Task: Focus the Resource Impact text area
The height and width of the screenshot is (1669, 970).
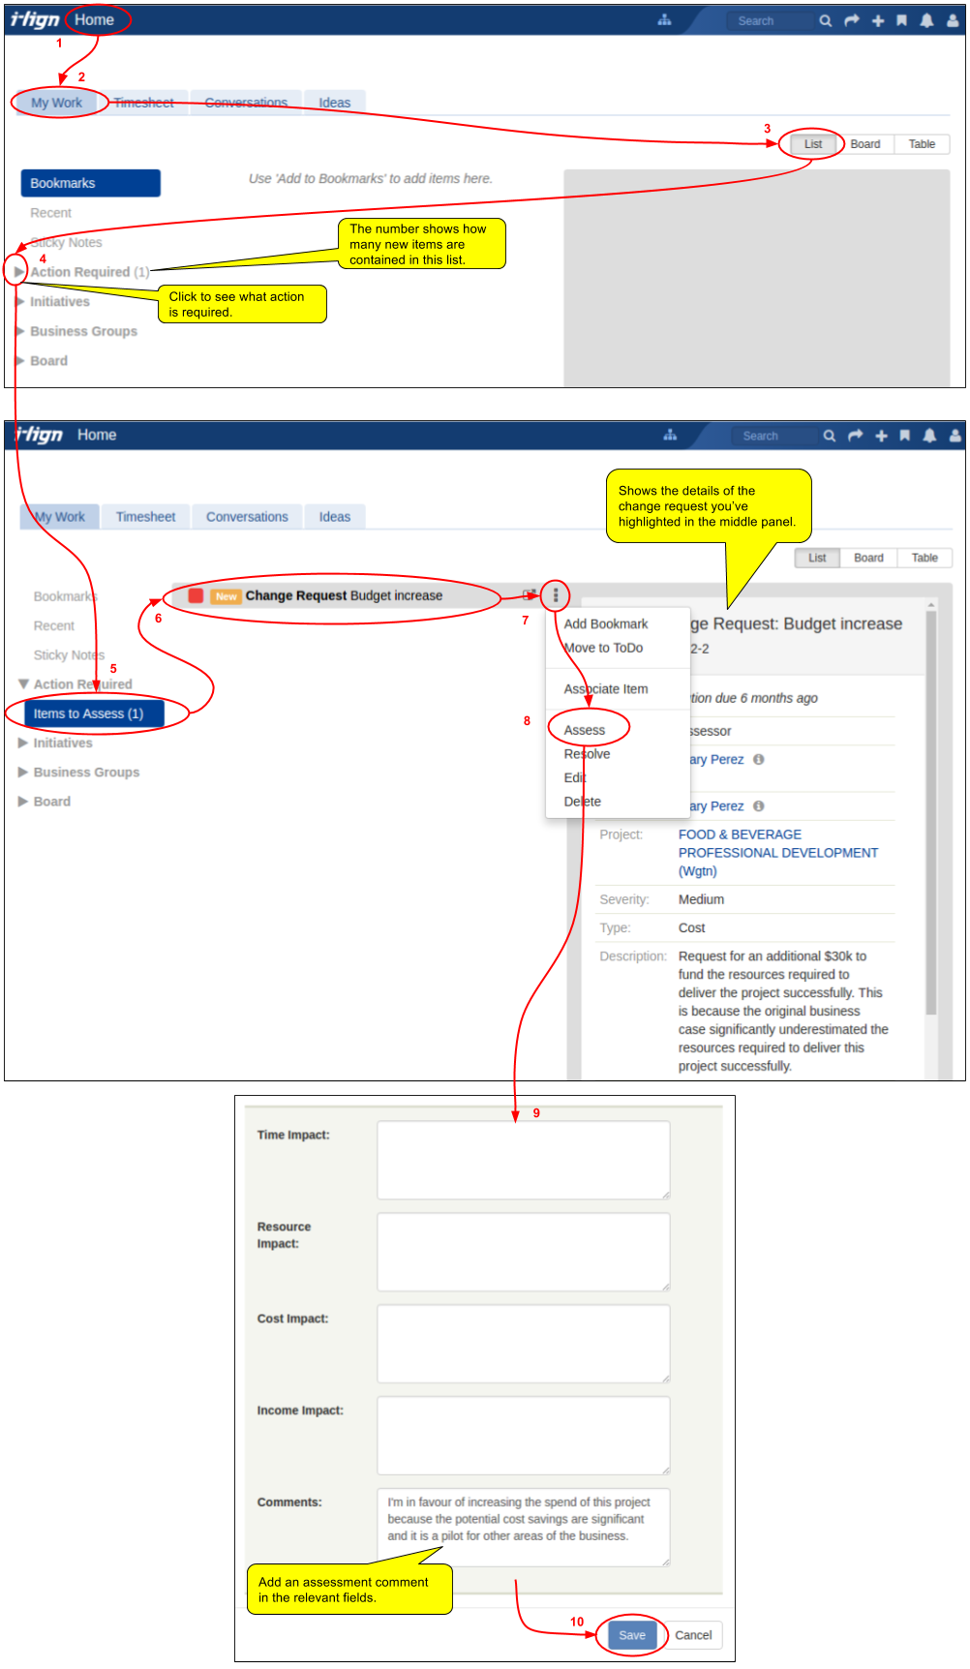Action: (524, 1252)
